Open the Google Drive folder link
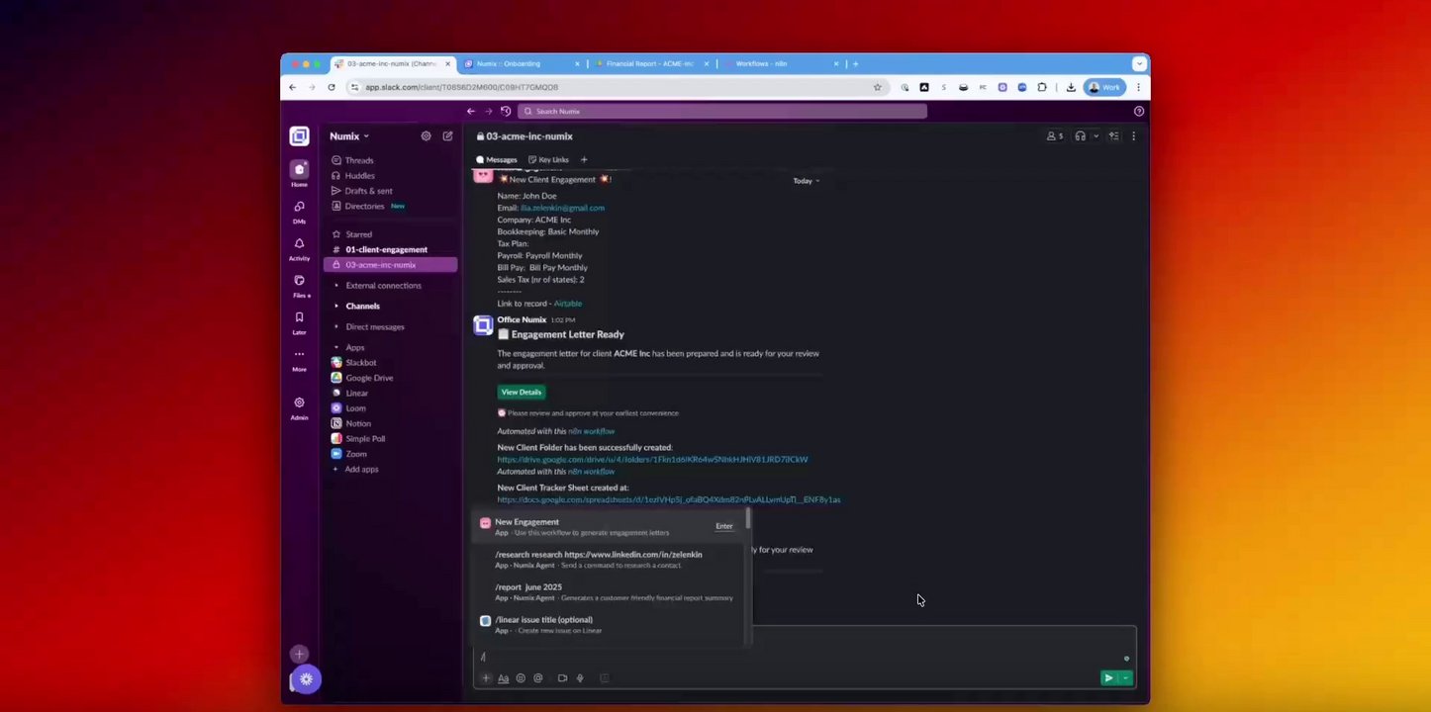The height and width of the screenshot is (712, 1431). [x=652, y=459]
